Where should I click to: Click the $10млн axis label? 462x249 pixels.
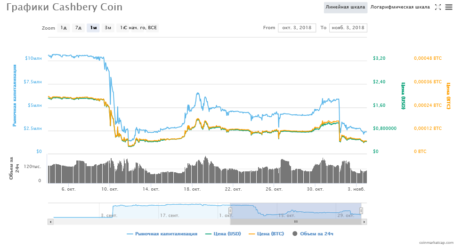click(33, 58)
